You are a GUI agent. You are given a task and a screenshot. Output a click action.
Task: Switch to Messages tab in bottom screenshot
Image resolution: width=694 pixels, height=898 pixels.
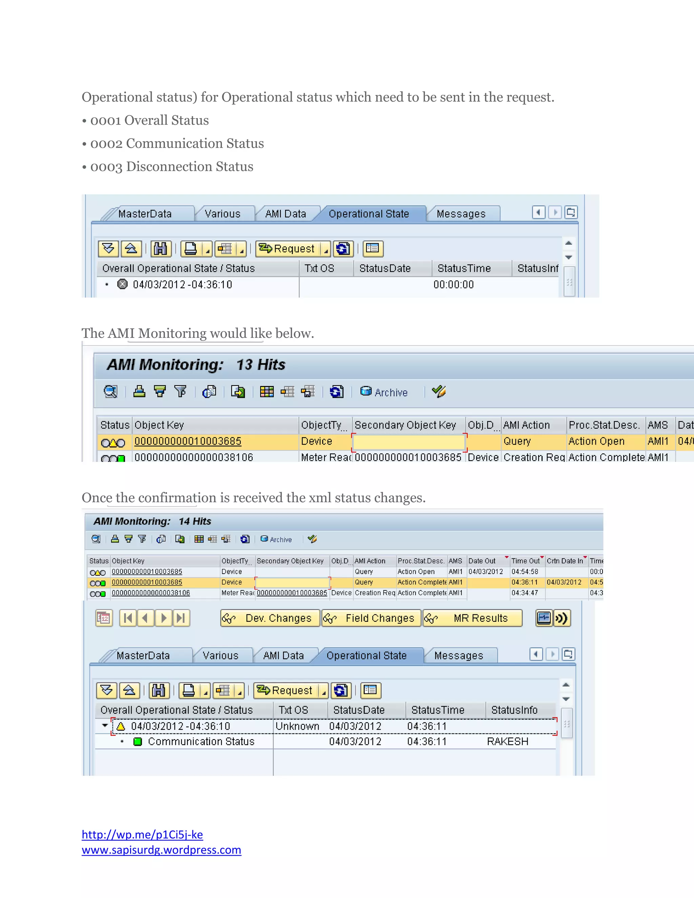coord(459,655)
